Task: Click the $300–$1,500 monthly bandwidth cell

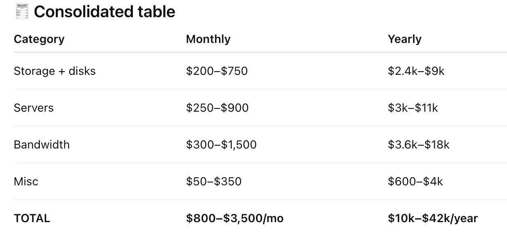Action: tap(221, 145)
